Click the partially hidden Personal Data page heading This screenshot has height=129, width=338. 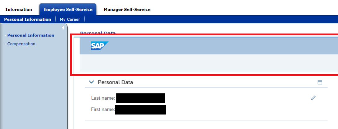pyautogui.click(x=98, y=33)
